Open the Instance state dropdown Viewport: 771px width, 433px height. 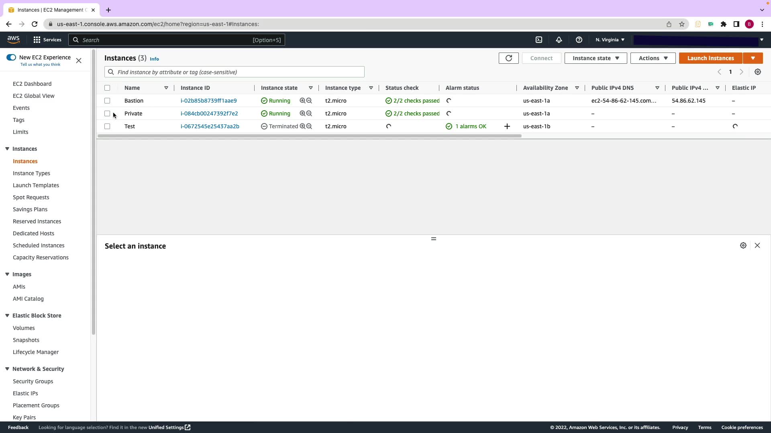click(596, 58)
